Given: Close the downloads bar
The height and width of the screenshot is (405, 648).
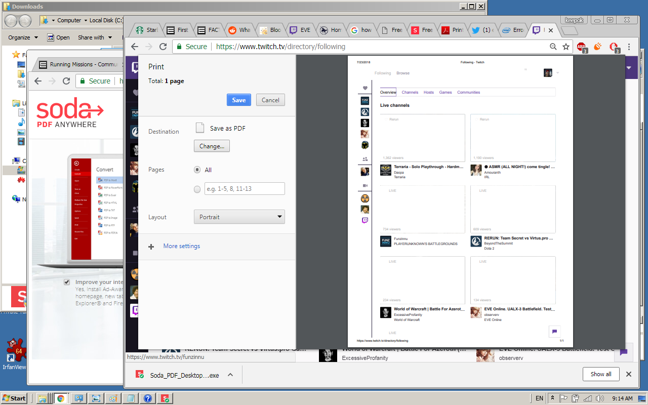Looking at the screenshot, I should (x=629, y=374).
